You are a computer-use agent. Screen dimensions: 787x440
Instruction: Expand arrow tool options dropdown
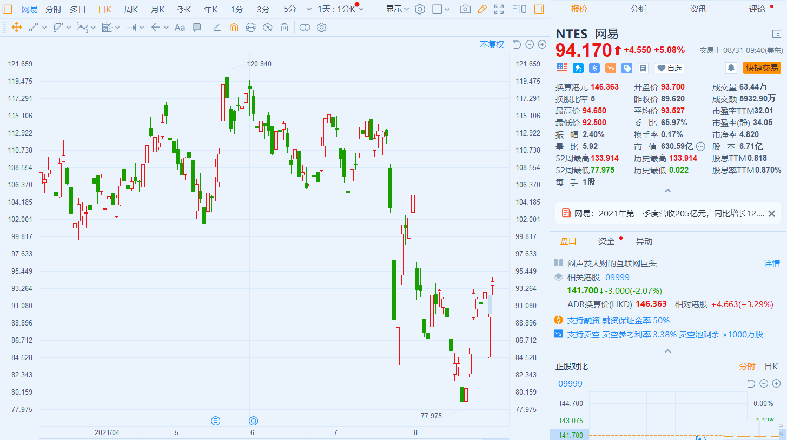(x=166, y=28)
